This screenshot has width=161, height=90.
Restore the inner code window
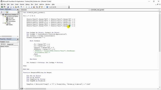tap(158, 4)
